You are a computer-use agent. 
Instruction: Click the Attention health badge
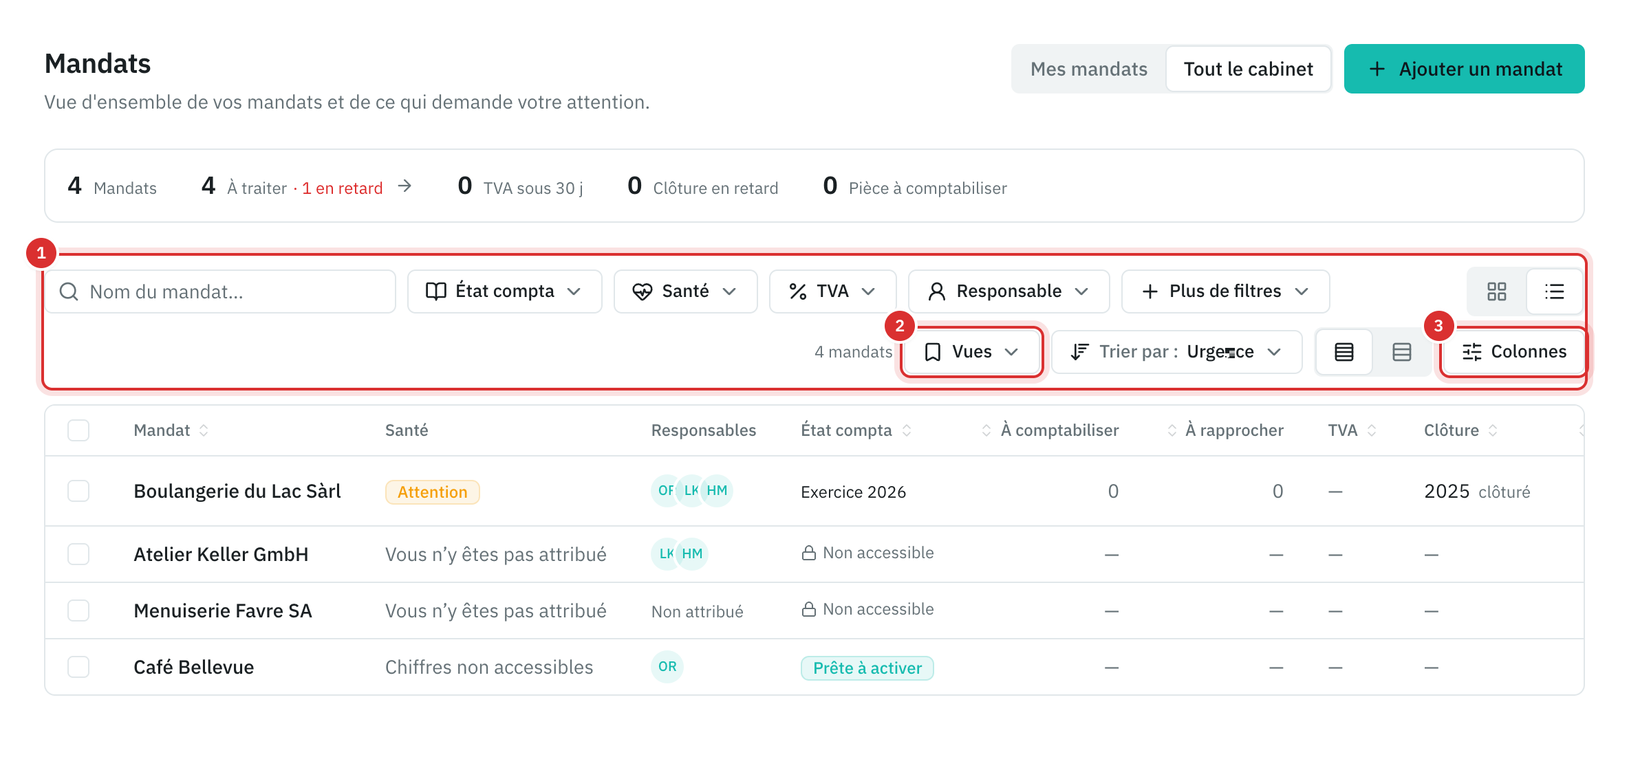[432, 492]
